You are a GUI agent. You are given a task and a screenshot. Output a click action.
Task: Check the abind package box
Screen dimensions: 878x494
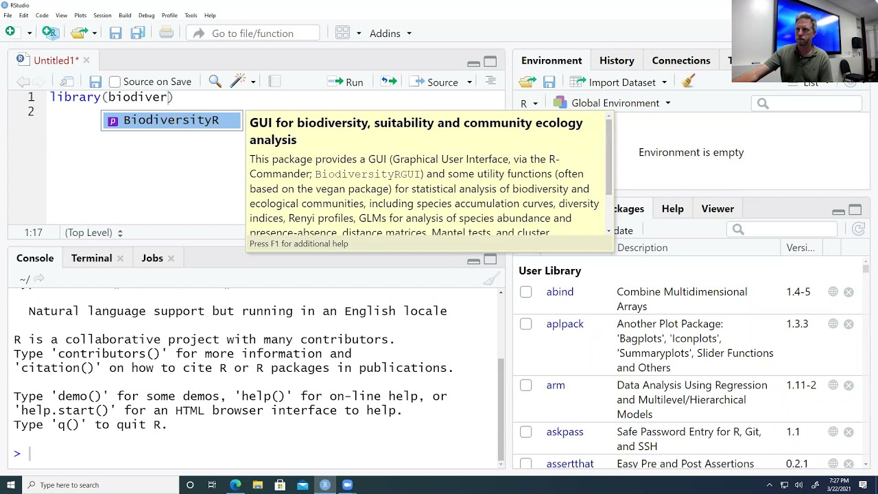[525, 292]
